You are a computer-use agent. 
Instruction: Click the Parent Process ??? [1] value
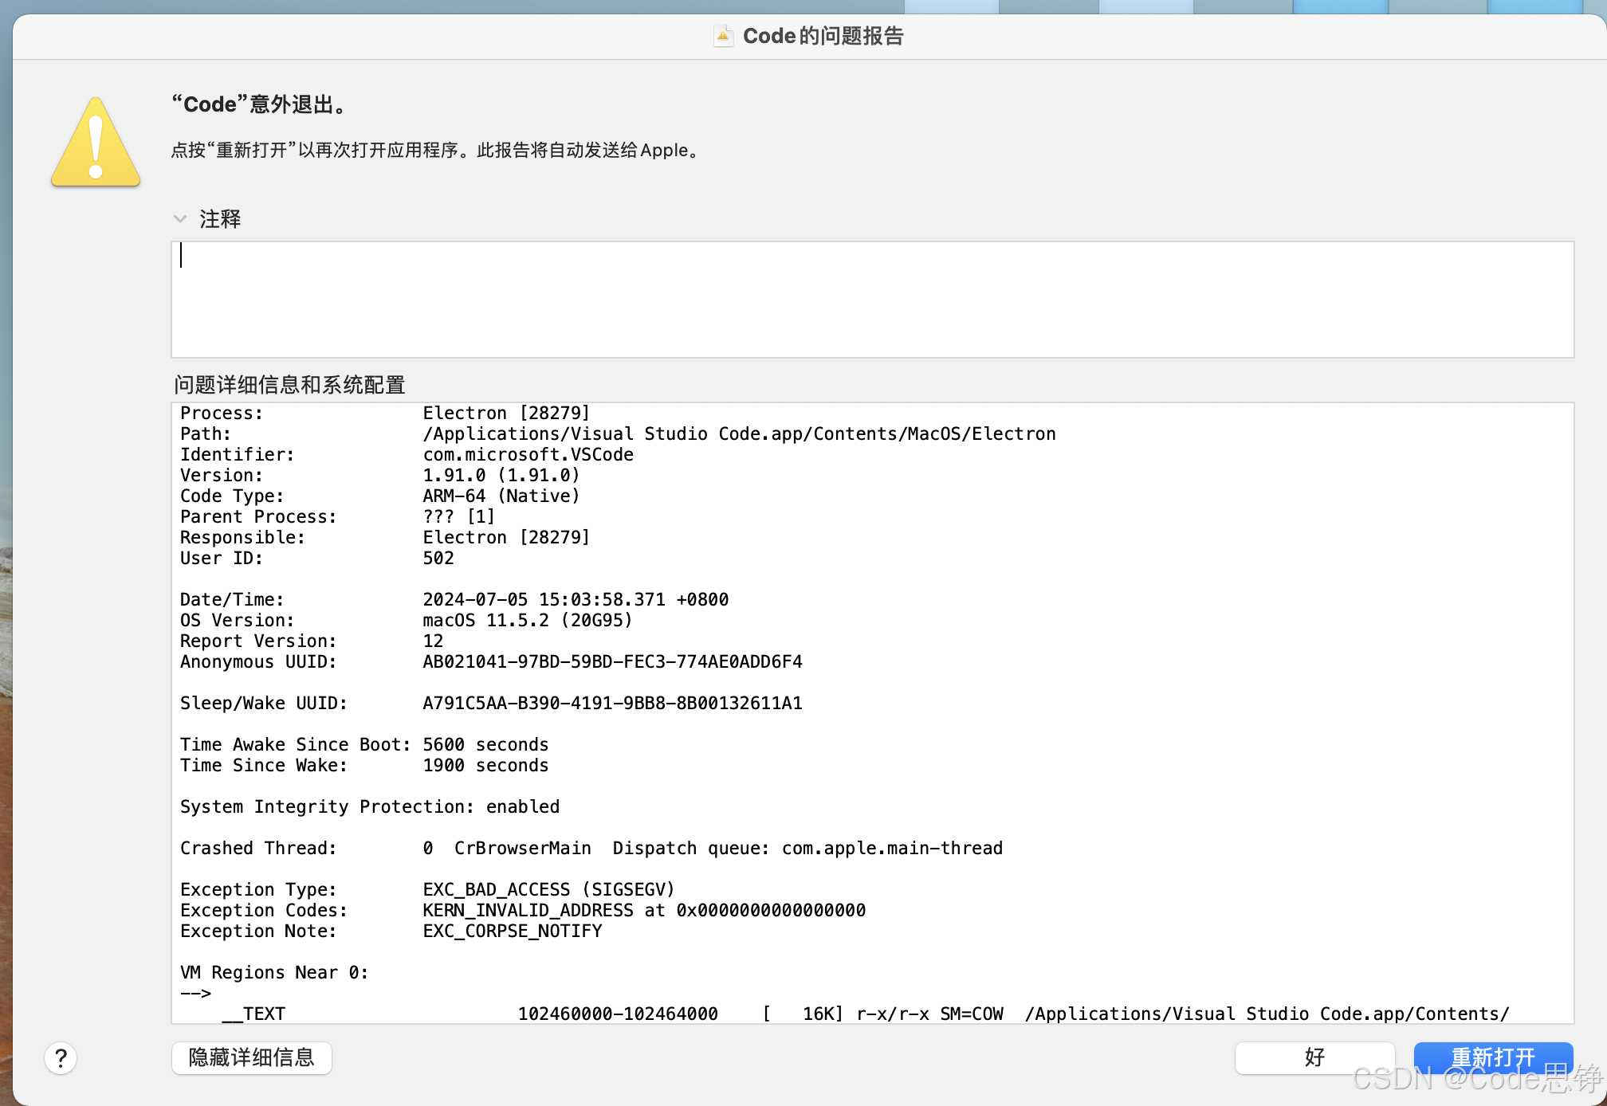(458, 516)
